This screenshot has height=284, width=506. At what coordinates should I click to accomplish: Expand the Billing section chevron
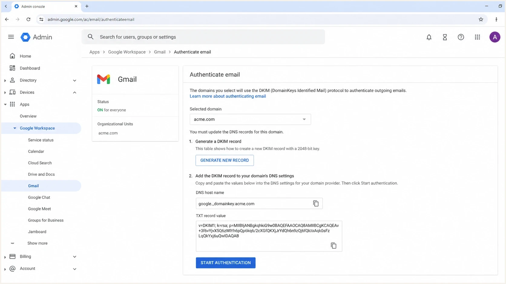coord(74,257)
